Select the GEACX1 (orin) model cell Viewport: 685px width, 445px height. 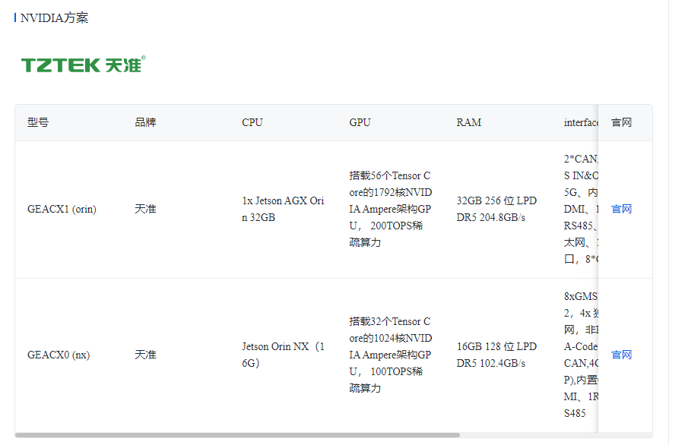pos(62,209)
